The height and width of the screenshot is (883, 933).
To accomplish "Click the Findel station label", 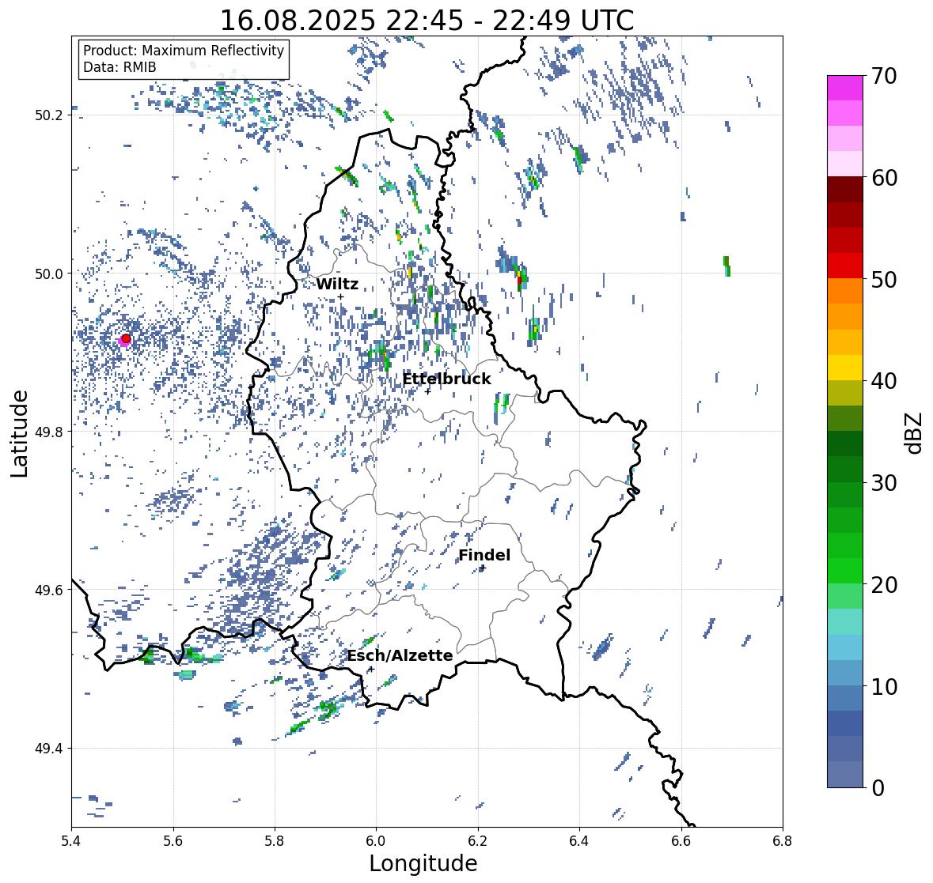I will (x=484, y=555).
